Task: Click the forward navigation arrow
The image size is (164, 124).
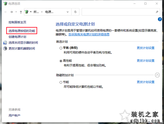Action: (12, 12)
